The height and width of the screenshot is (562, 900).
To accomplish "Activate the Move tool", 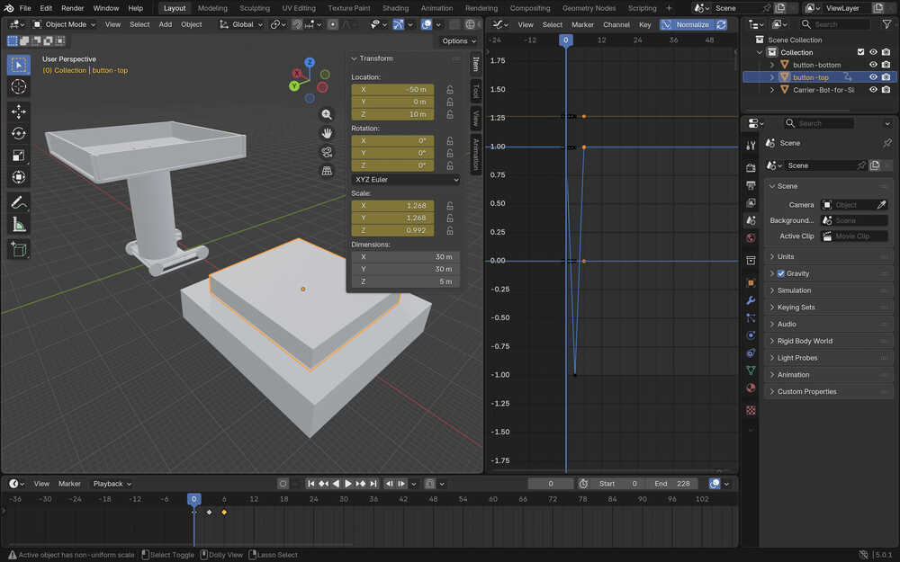I will pyautogui.click(x=18, y=112).
